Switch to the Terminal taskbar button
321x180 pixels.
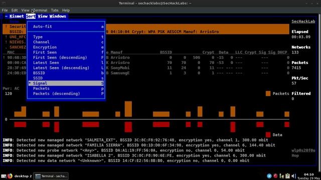tap(51, 176)
